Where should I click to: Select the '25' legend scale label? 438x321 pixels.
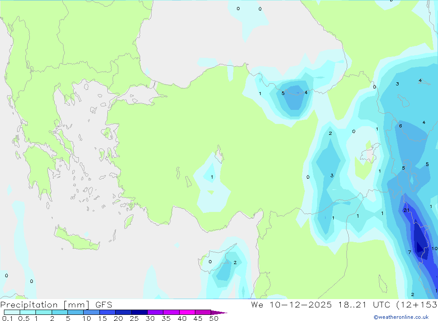click(134, 318)
